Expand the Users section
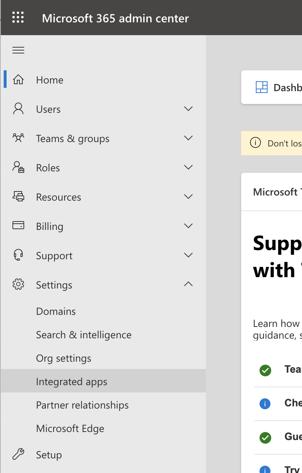 tap(188, 109)
